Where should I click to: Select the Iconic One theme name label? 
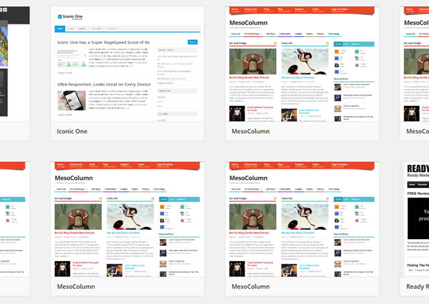(72, 131)
